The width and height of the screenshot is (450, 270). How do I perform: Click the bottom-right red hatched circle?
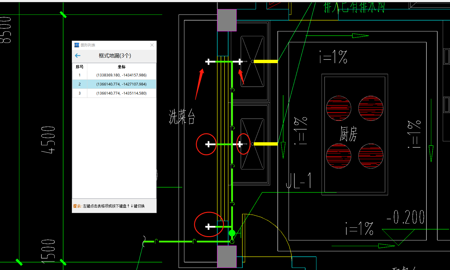pos(371,156)
